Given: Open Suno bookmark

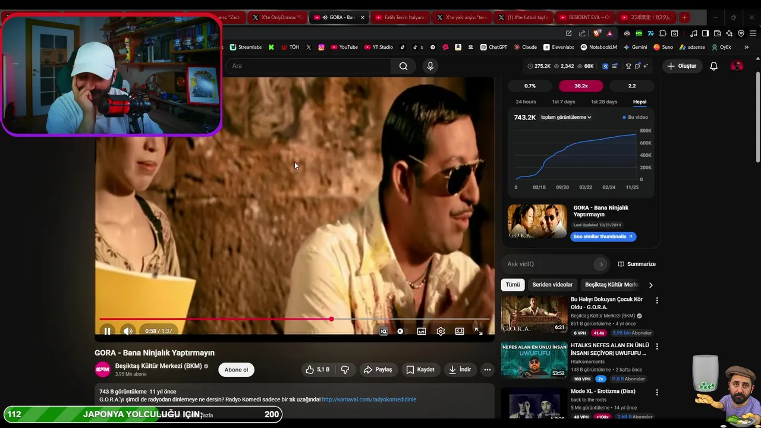Looking at the screenshot, I should click(x=663, y=47).
